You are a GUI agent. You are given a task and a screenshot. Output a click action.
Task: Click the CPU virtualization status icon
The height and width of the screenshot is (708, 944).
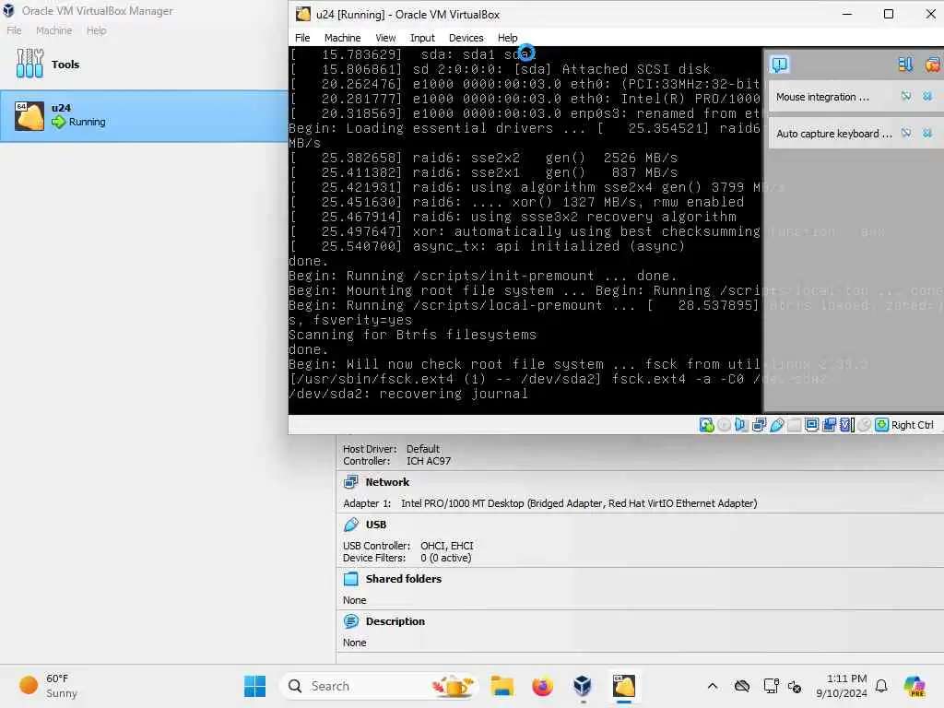(847, 425)
